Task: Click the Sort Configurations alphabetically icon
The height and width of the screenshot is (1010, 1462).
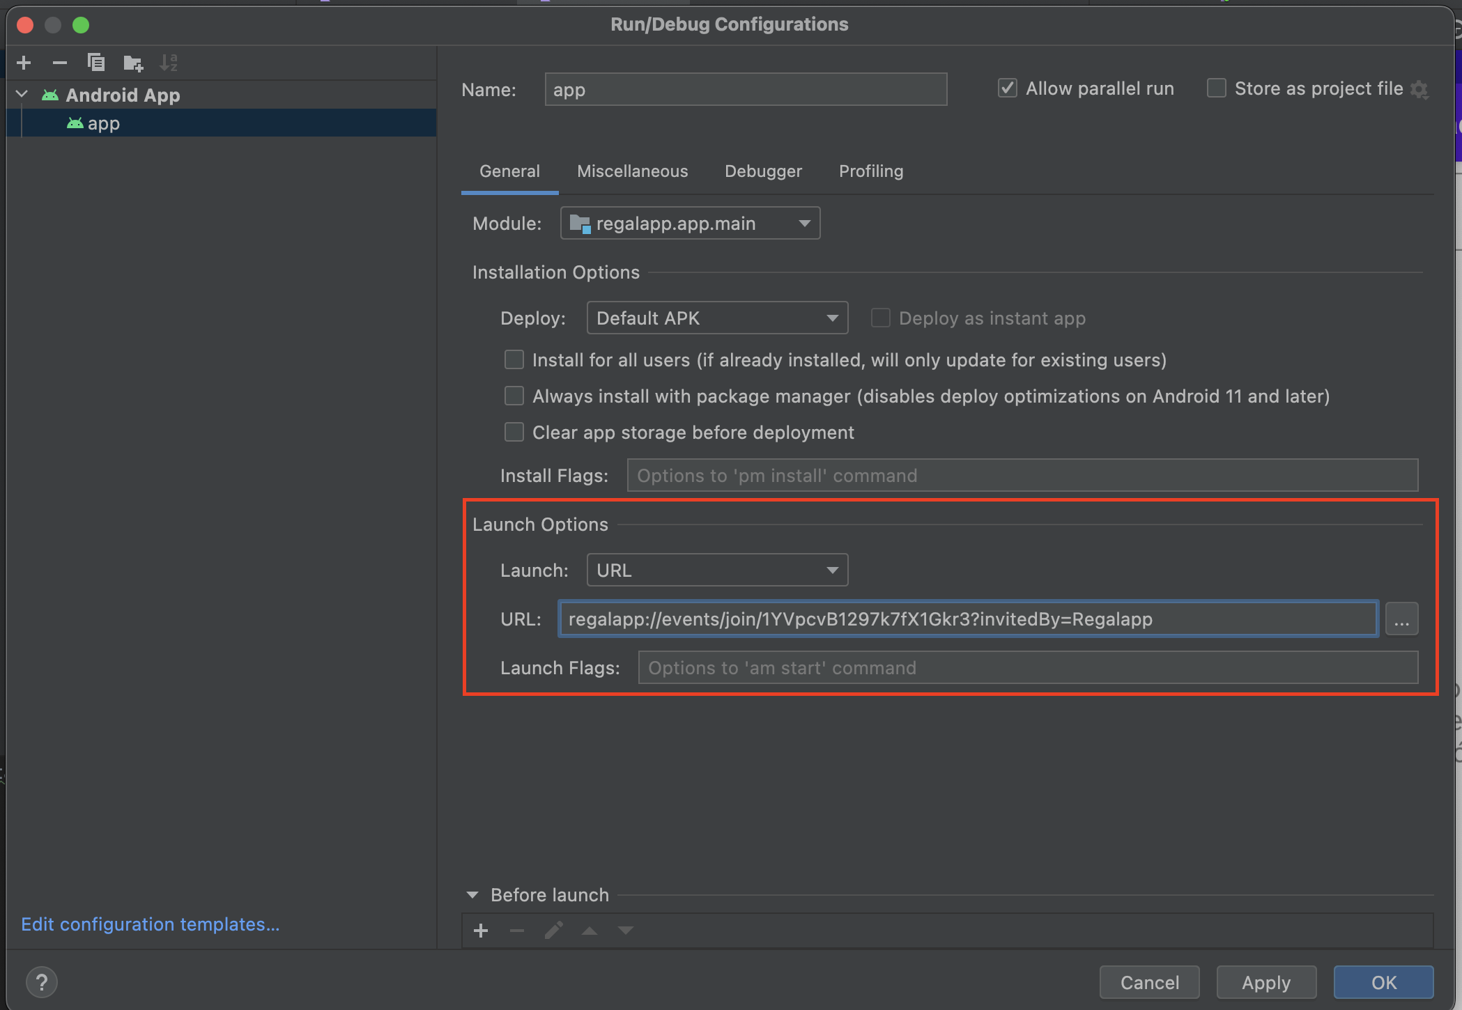Action: pyautogui.click(x=169, y=63)
